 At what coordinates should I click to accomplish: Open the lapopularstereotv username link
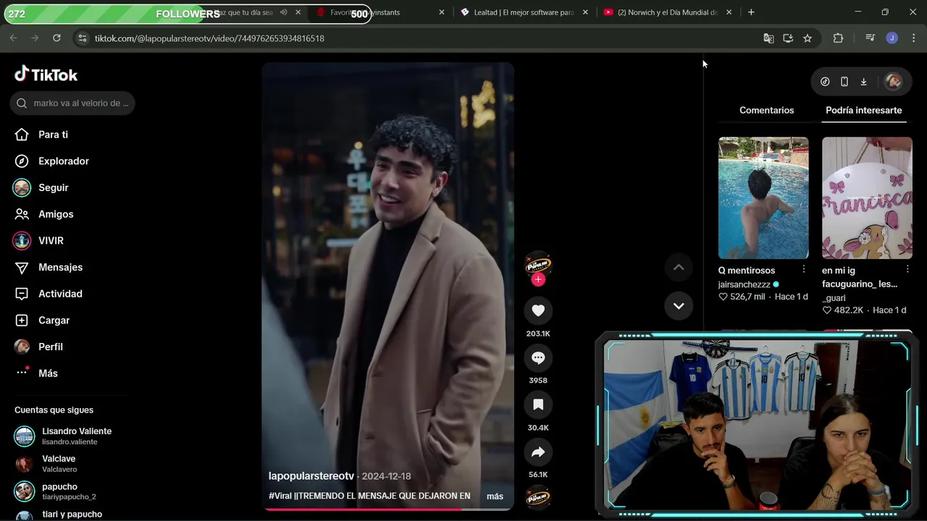click(x=311, y=476)
